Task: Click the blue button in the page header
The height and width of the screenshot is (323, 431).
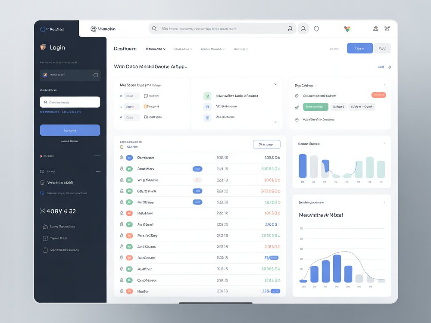Action: click(360, 48)
